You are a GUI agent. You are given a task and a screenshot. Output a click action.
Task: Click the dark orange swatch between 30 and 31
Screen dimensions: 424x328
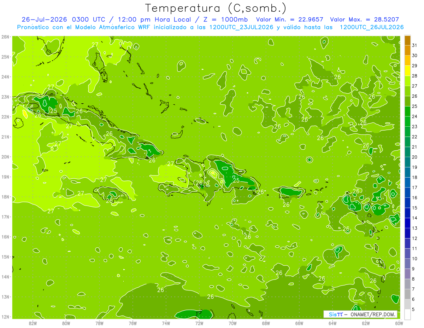407,50
